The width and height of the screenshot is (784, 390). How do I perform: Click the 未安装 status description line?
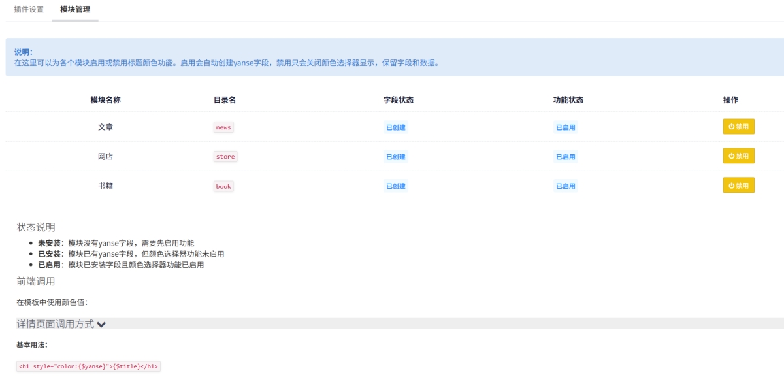(x=116, y=243)
